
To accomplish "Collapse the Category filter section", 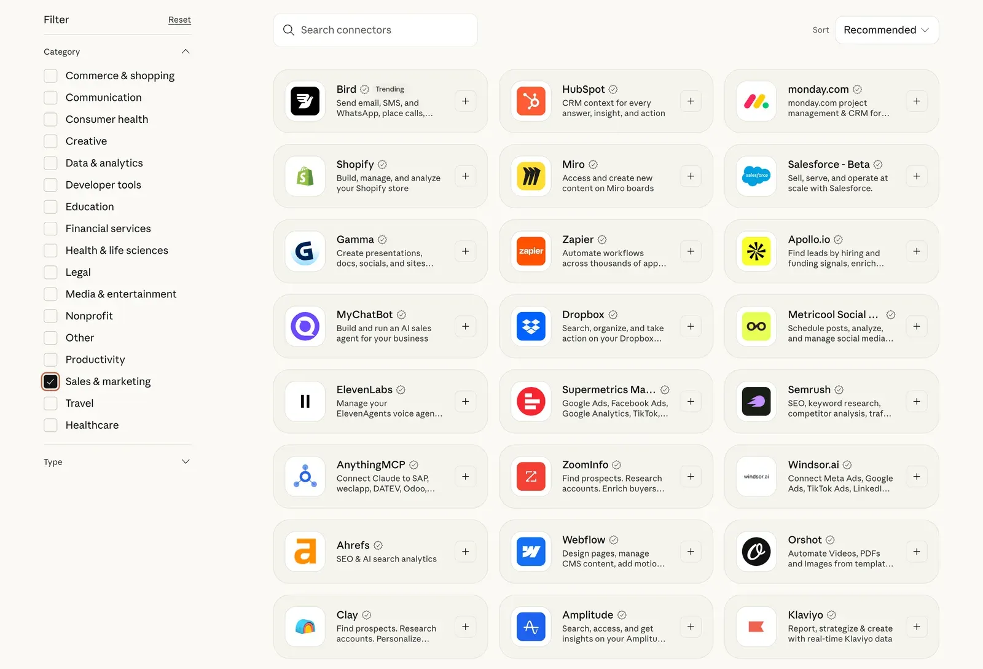I will click(x=186, y=52).
